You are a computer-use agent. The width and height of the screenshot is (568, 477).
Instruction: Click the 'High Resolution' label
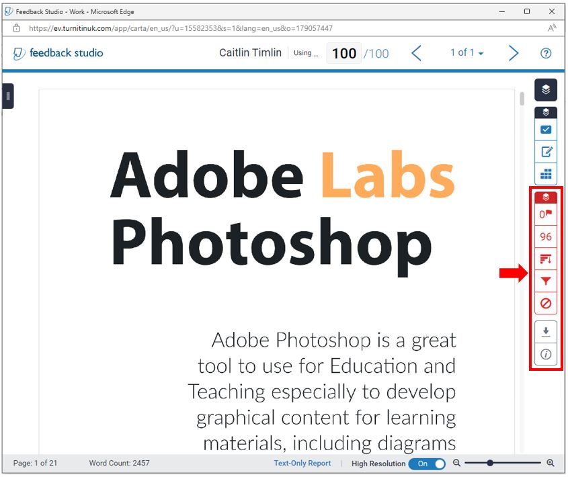click(378, 464)
